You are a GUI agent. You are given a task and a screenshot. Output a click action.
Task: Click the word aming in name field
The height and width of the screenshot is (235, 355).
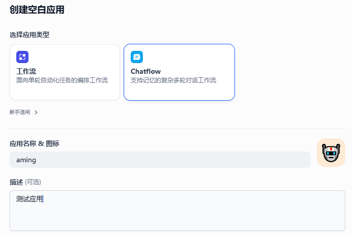pyautogui.click(x=26, y=160)
